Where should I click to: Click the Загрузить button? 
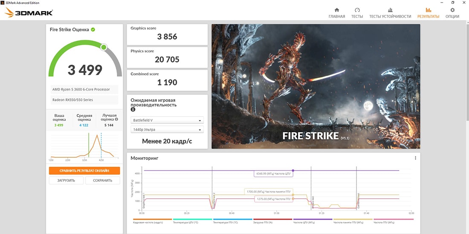pyautogui.click(x=66, y=180)
